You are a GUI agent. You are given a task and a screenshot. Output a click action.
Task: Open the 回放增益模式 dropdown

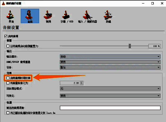(x=110, y=88)
